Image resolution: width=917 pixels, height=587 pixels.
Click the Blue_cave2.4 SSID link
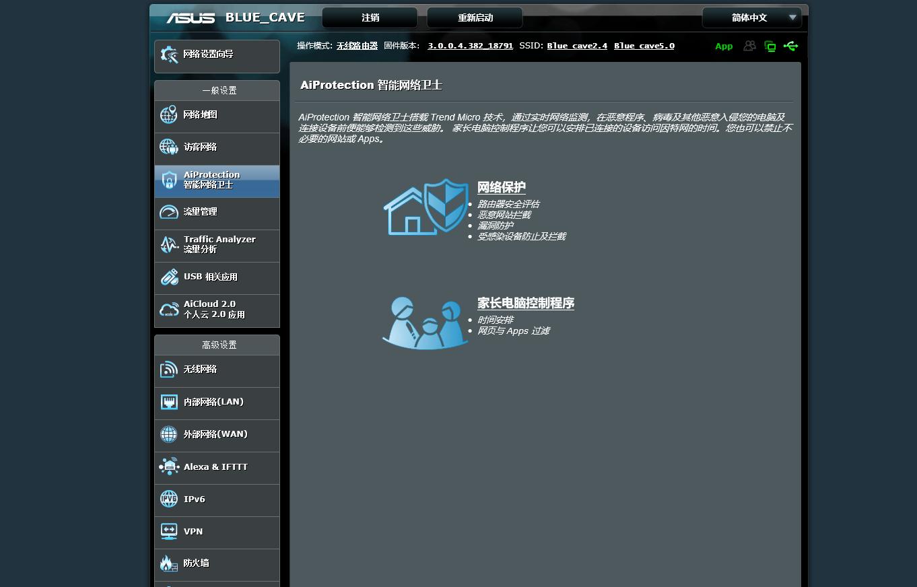(577, 46)
